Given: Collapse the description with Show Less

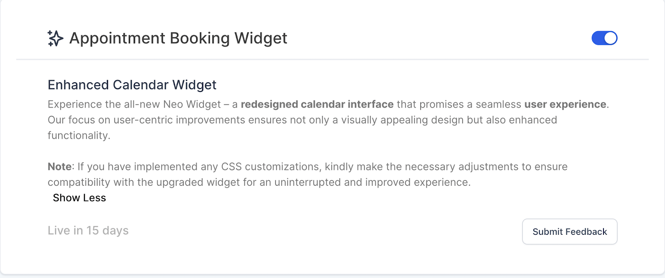Looking at the screenshot, I should 79,198.
